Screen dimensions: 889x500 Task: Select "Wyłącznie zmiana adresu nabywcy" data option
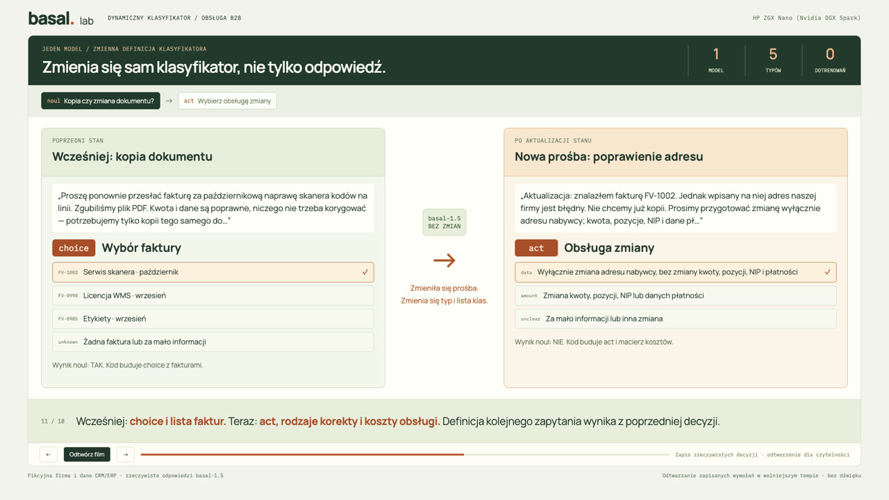pyautogui.click(x=675, y=272)
